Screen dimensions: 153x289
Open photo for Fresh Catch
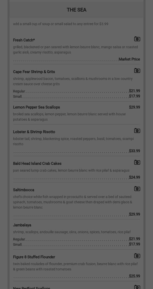click(x=137, y=39)
